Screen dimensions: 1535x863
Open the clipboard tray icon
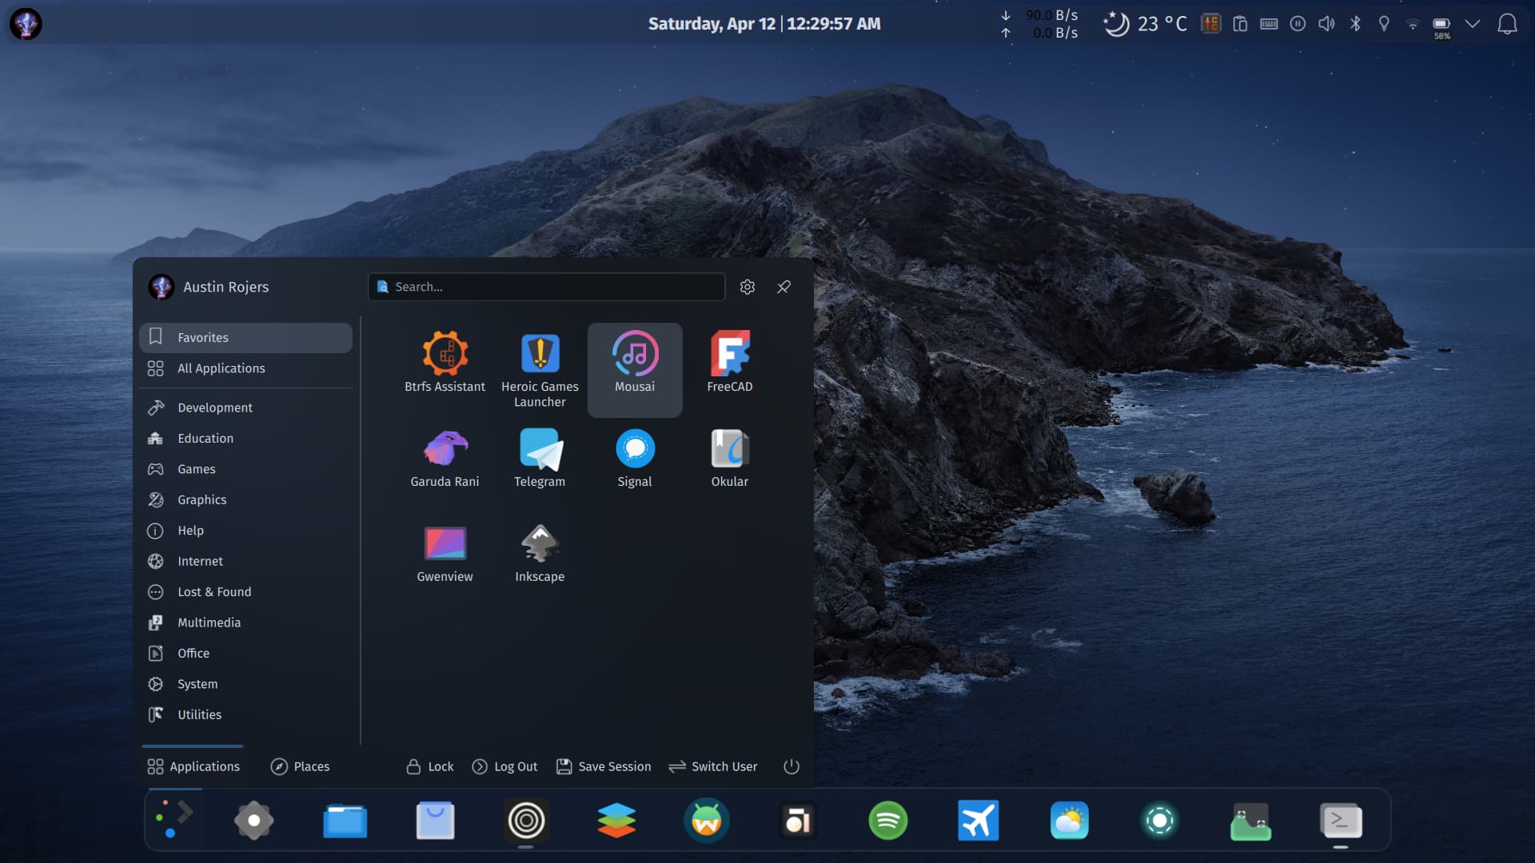(x=1240, y=24)
